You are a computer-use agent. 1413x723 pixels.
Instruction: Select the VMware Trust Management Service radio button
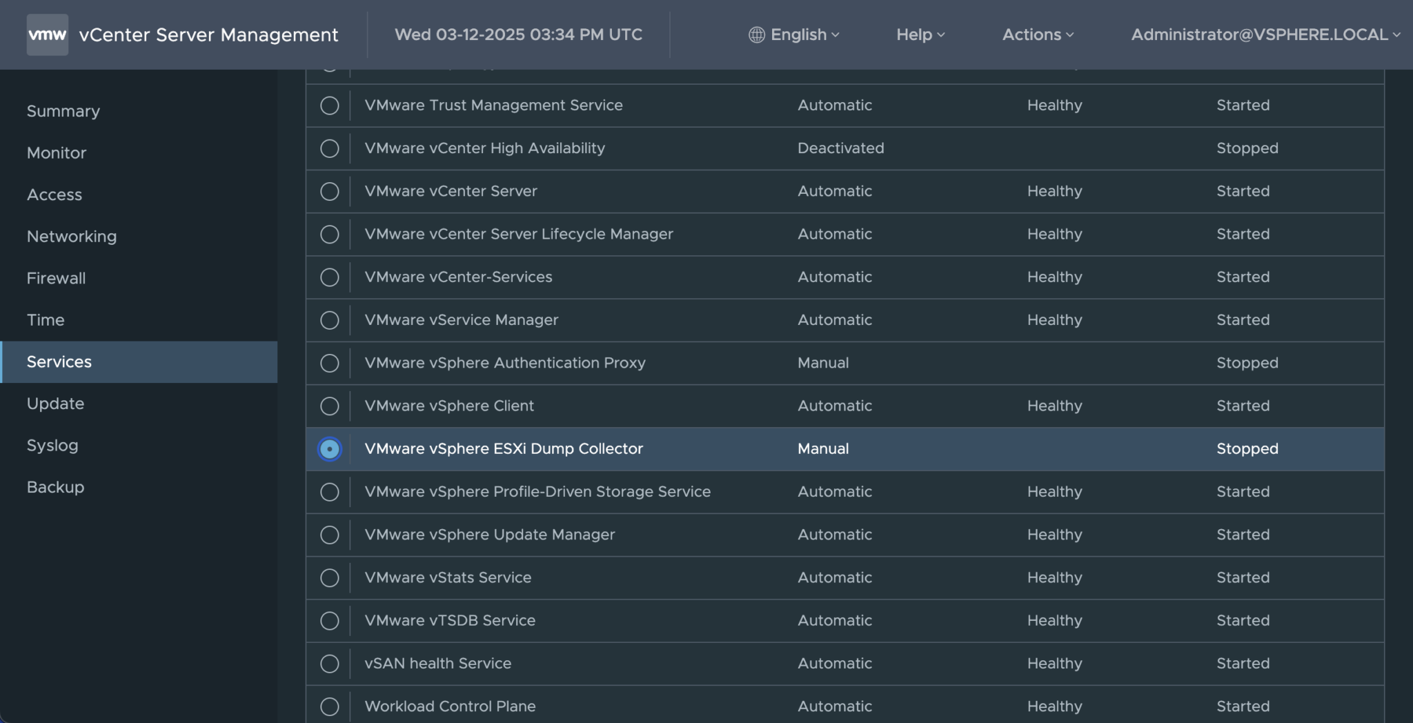[x=330, y=106]
